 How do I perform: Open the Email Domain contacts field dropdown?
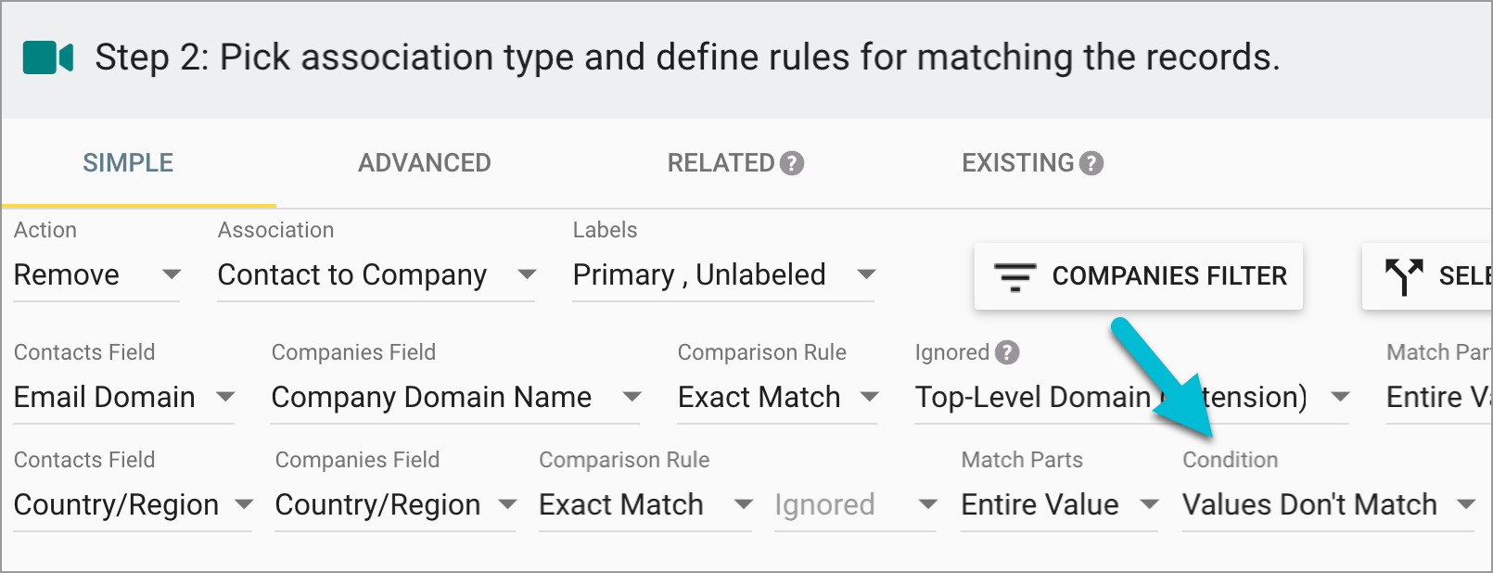pos(123,398)
